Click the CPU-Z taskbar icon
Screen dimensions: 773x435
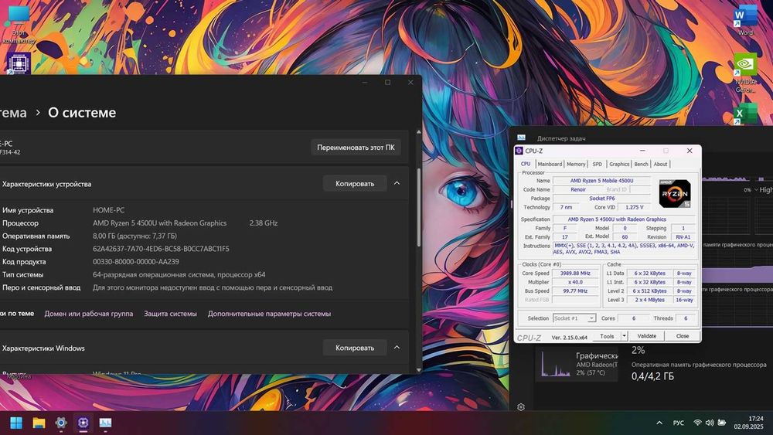pyautogui.click(x=83, y=423)
